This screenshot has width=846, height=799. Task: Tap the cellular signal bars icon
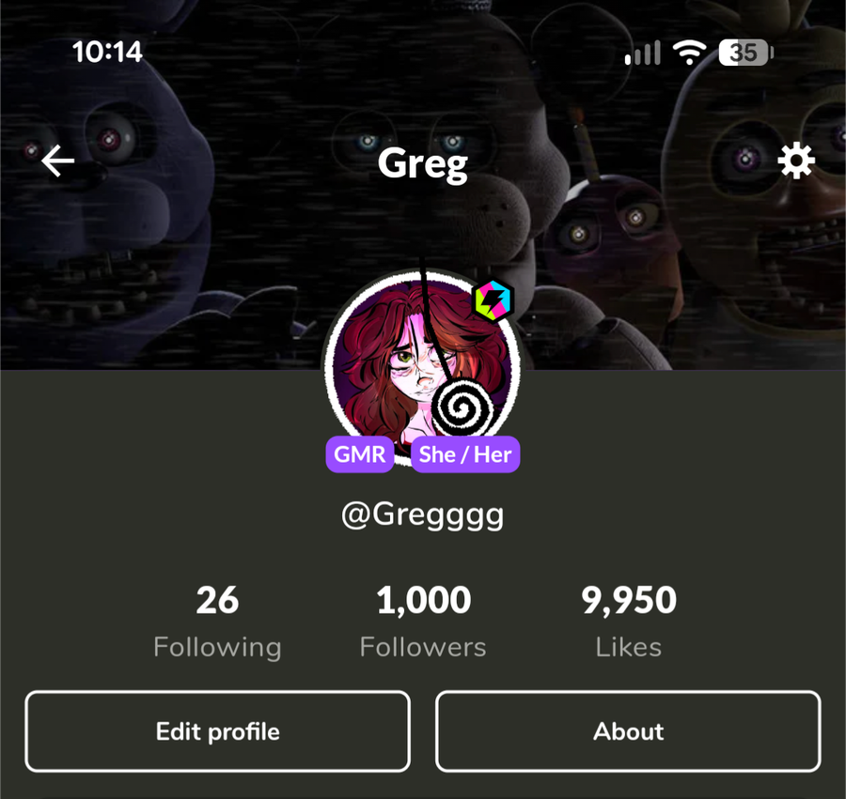click(x=643, y=53)
